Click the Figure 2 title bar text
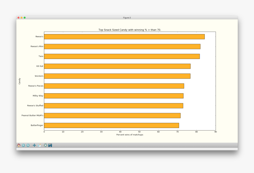This screenshot has height=173, width=254. (127, 18)
